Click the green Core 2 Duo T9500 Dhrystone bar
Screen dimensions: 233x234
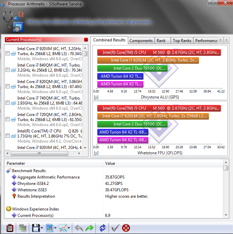tap(132, 68)
